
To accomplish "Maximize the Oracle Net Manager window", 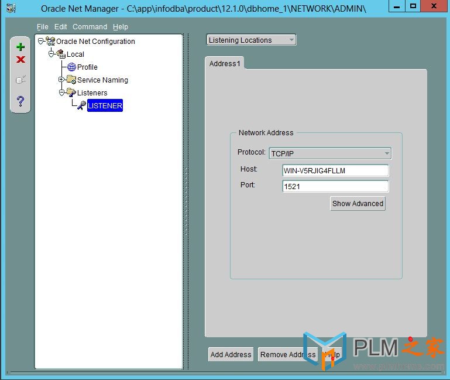I will [x=413, y=6].
